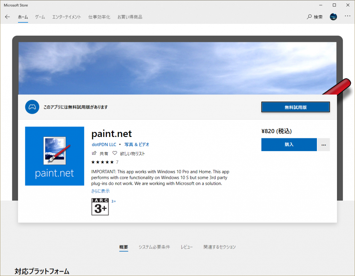Go to お買い得商品 tab

pos(130,17)
